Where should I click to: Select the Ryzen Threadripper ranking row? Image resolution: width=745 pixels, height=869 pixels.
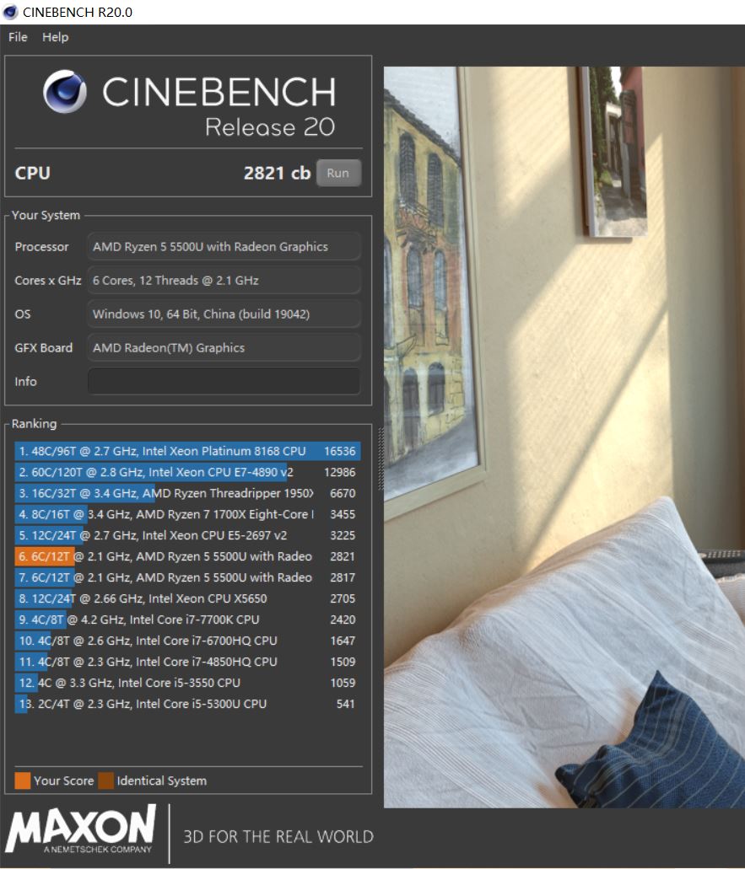(186, 493)
